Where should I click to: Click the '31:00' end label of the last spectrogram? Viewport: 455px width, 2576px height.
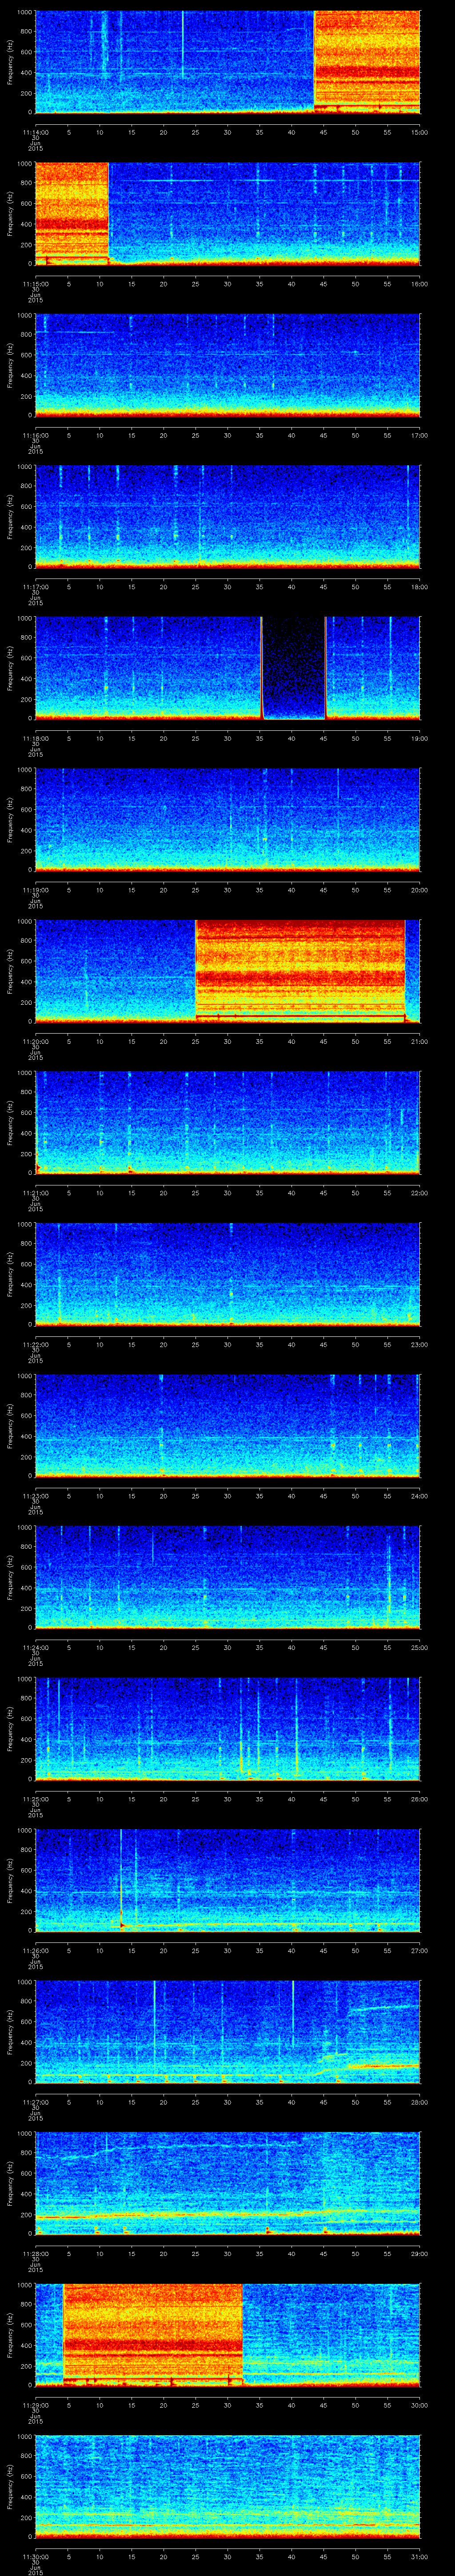pos(419,2556)
